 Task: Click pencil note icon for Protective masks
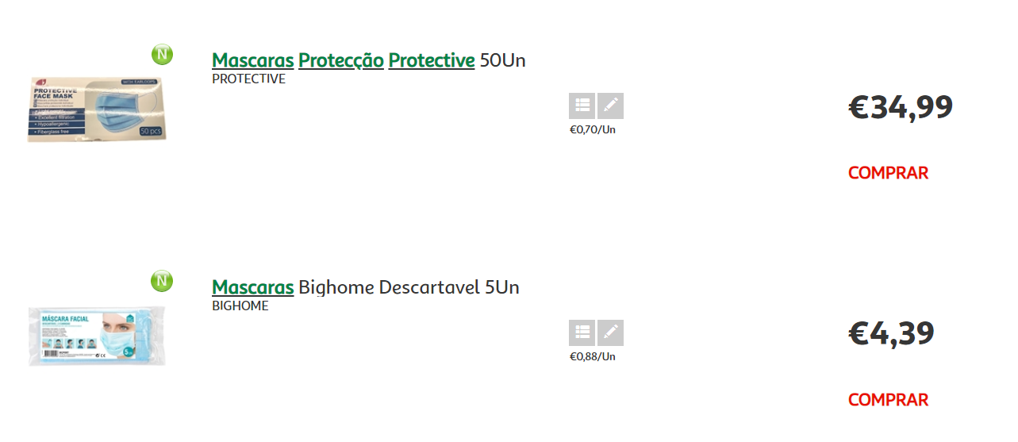click(610, 106)
